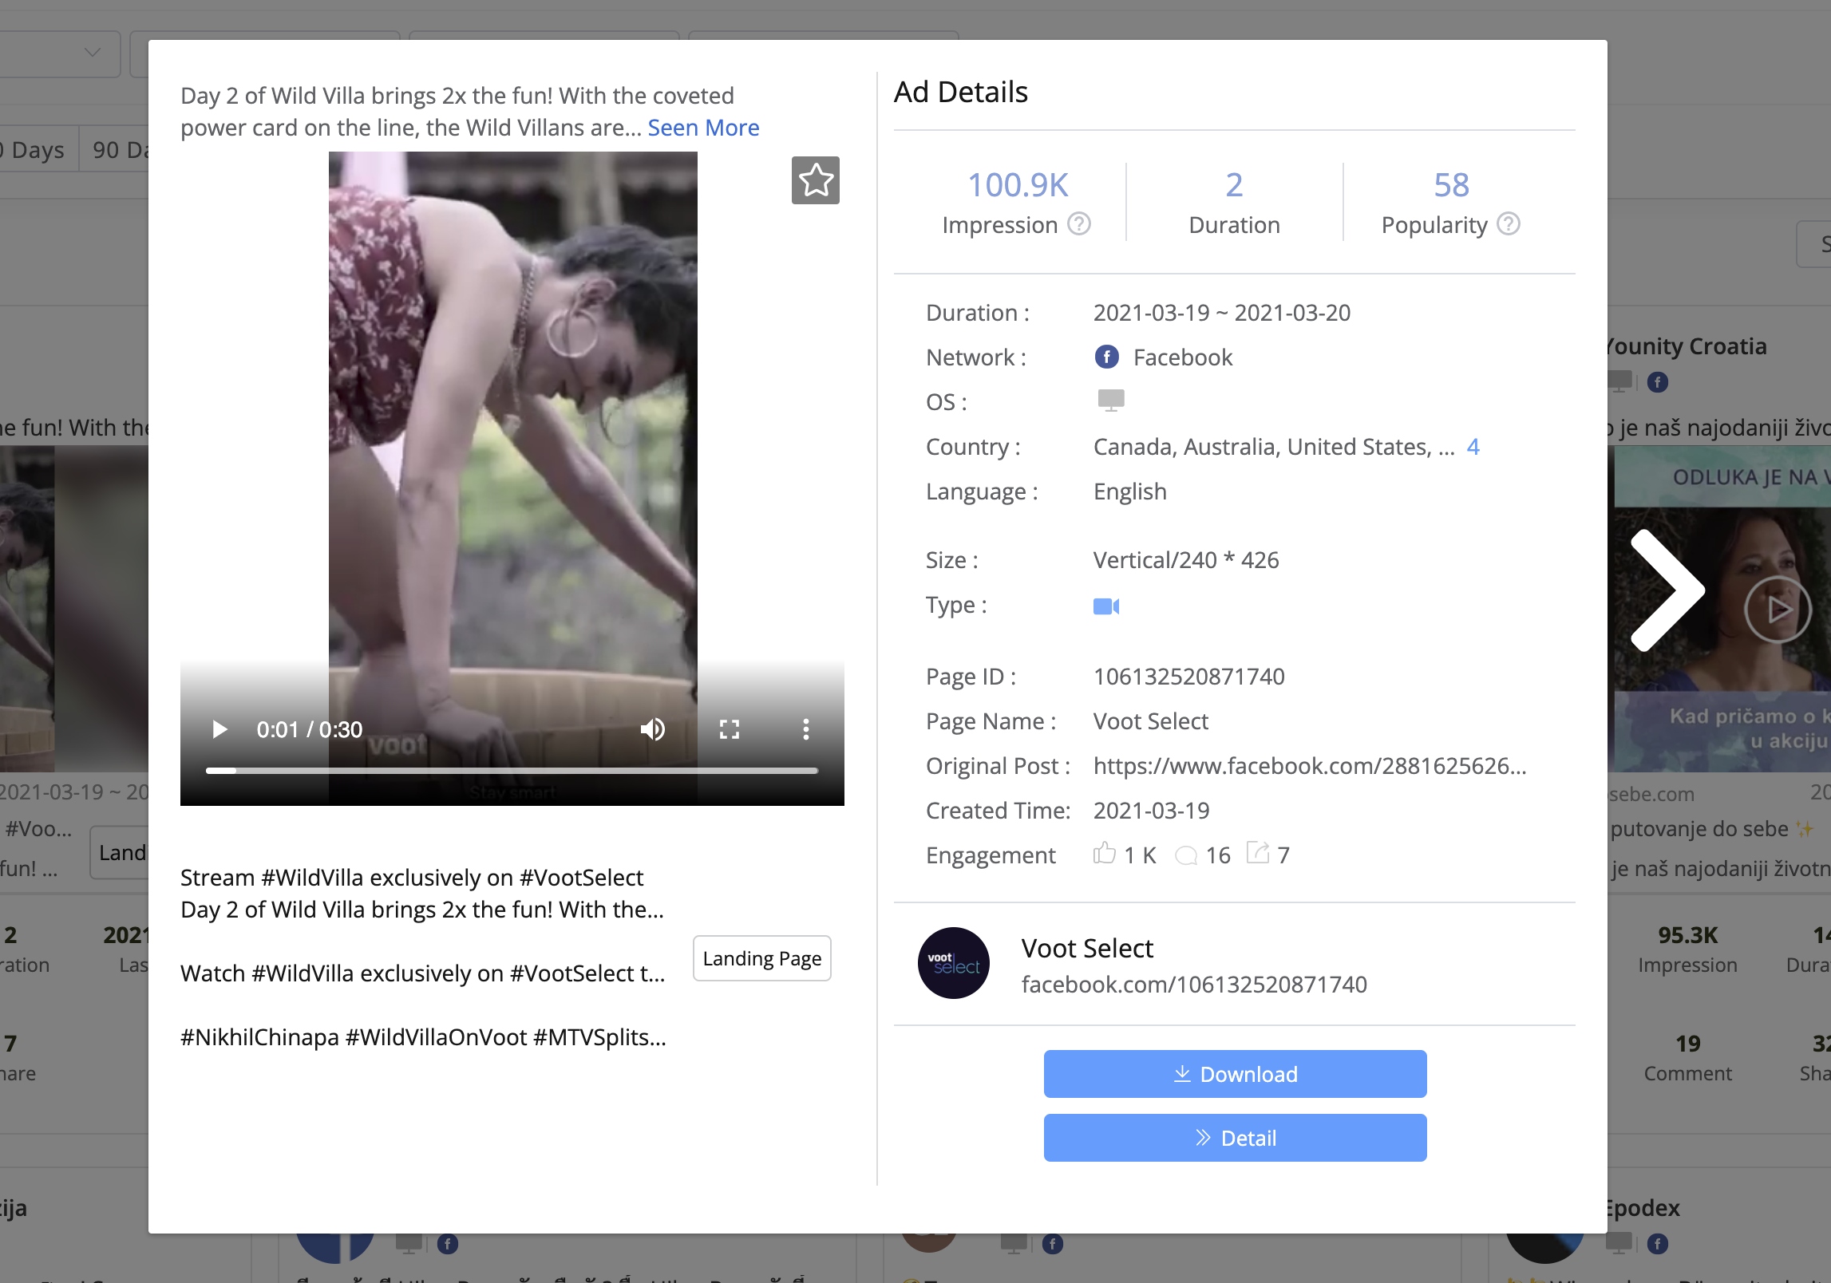This screenshot has height=1283, width=1831.
Task: Open the original Facebook post link
Action: [x=1310, y=766]
